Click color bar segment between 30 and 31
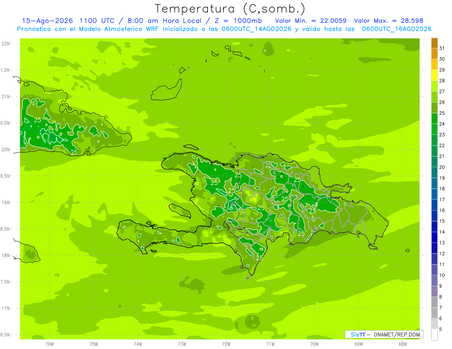 [x=434, y=53]
